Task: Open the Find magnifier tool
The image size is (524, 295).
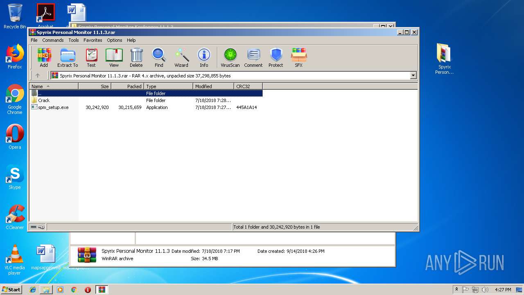Action: (x=159, y=57)
